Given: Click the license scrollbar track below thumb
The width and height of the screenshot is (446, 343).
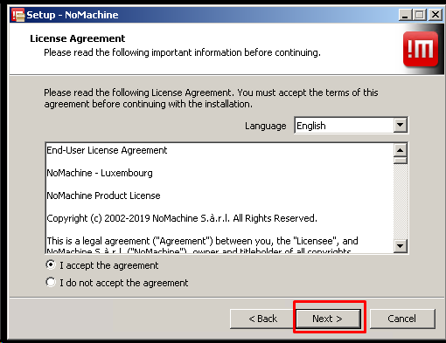Looking at the screenshot, I should [x=401, y=202].
